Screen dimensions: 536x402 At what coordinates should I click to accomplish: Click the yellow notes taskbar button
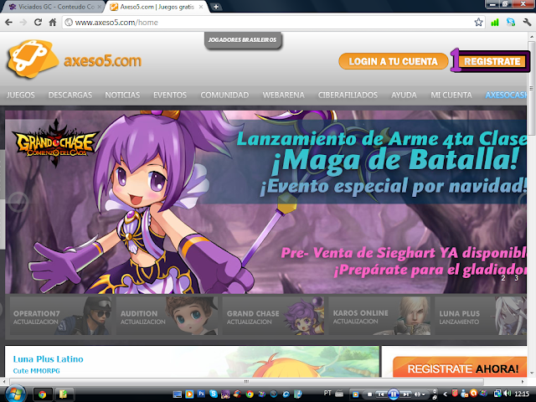(x=64, y=394)
